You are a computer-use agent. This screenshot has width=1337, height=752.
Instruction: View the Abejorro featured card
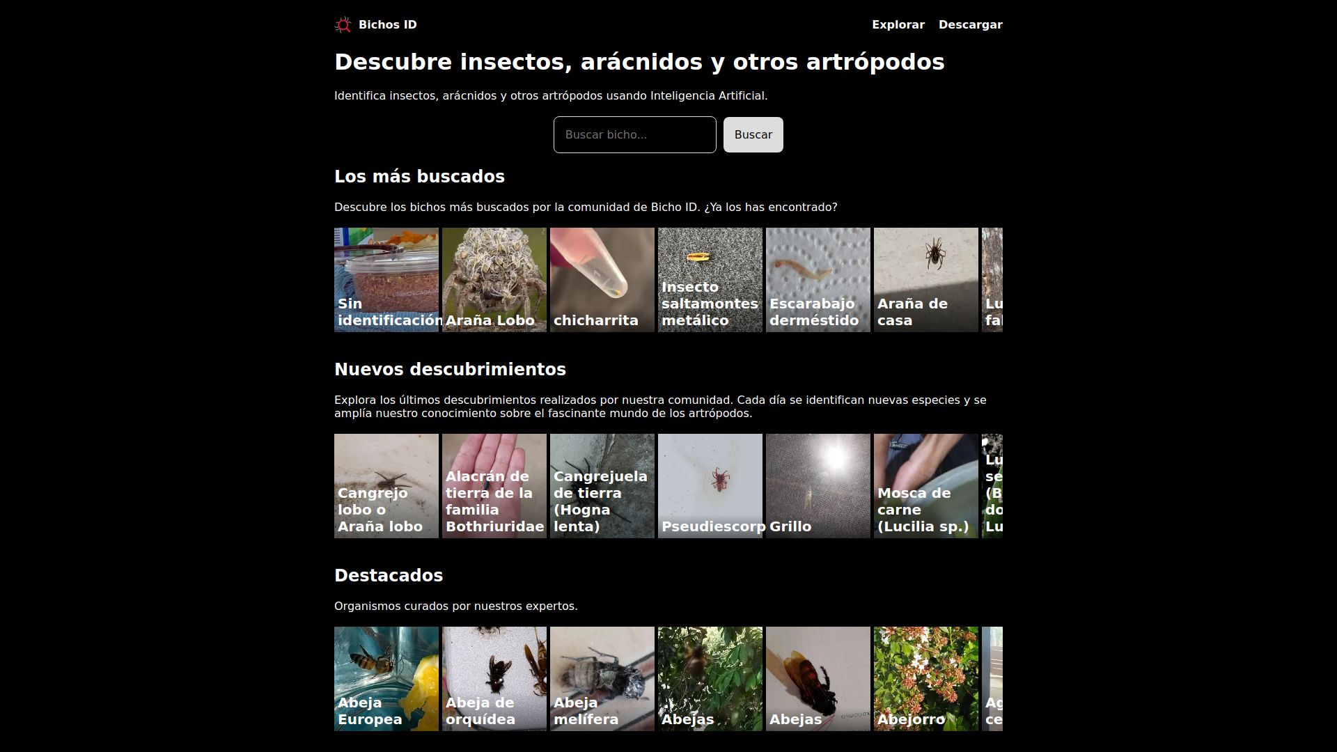(x=925, y=678)
